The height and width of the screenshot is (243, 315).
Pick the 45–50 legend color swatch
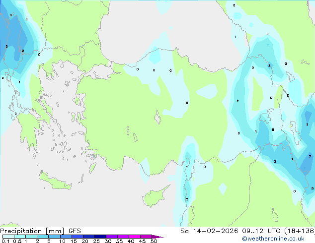pos(146,237)
